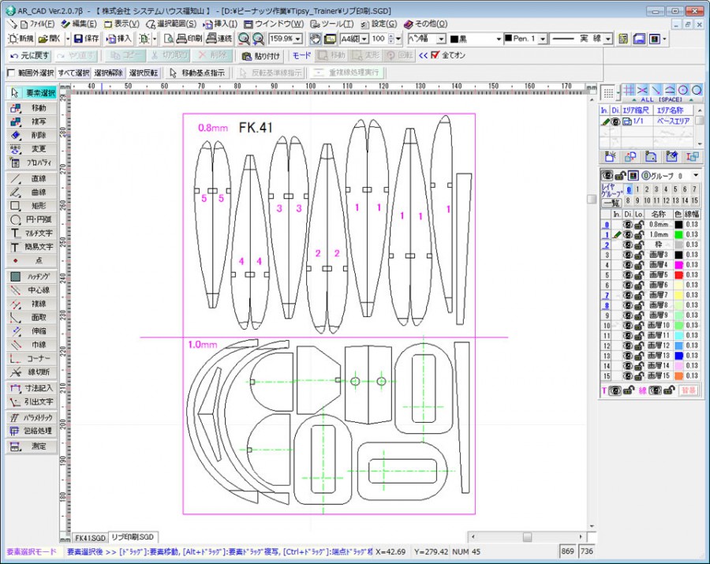The height and width of the screenshot is (564, 710).
Task: Click the red color swatch of 画層5
Action: pyautogui.click(x=677, y=275)
